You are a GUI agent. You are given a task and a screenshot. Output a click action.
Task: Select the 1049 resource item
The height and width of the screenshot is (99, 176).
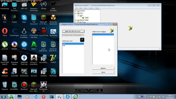(85, 18)
